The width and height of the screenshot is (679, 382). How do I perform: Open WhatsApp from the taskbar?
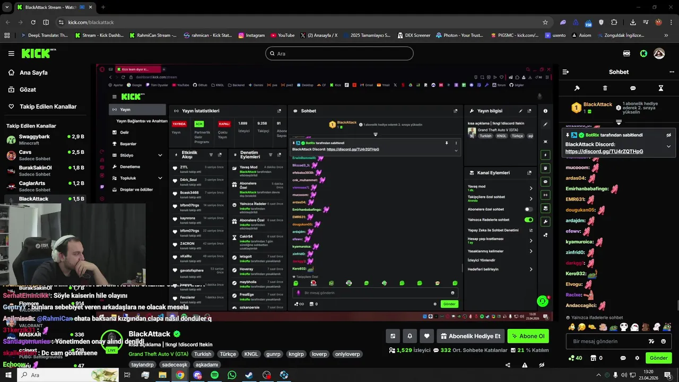pyautogui.click(x=232, y=375)
